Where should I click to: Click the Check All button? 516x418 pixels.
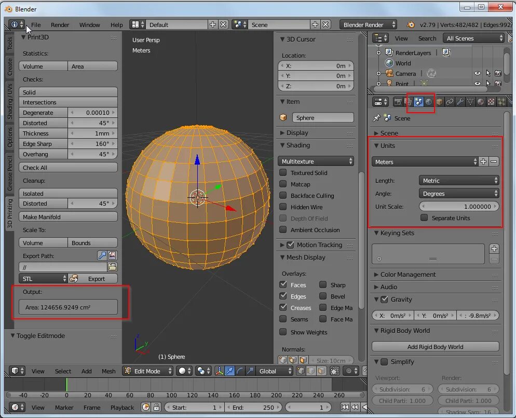[x=68, y=168]
